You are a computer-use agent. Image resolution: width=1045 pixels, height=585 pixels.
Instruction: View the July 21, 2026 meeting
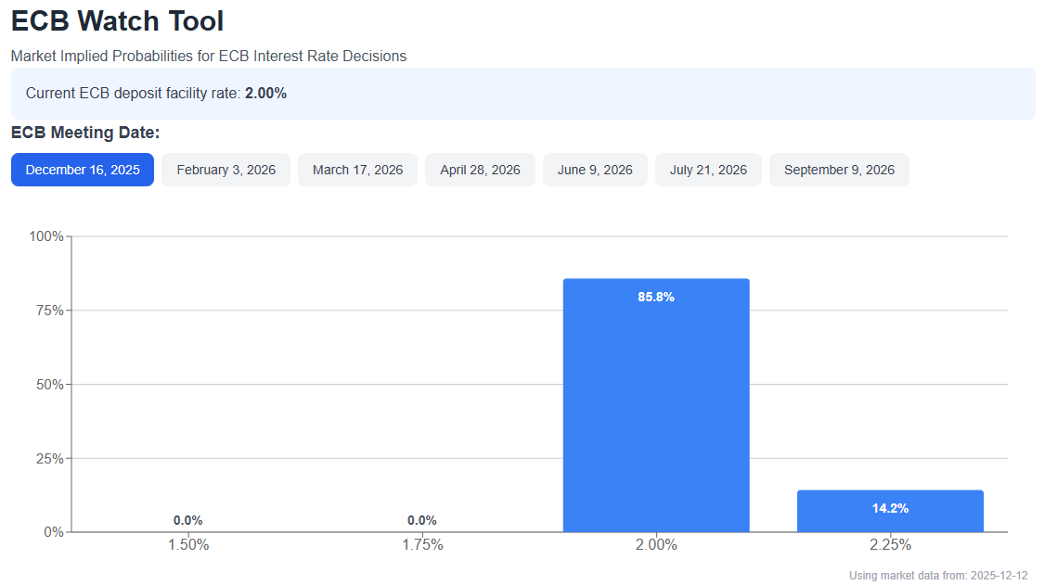click(708, 170)
